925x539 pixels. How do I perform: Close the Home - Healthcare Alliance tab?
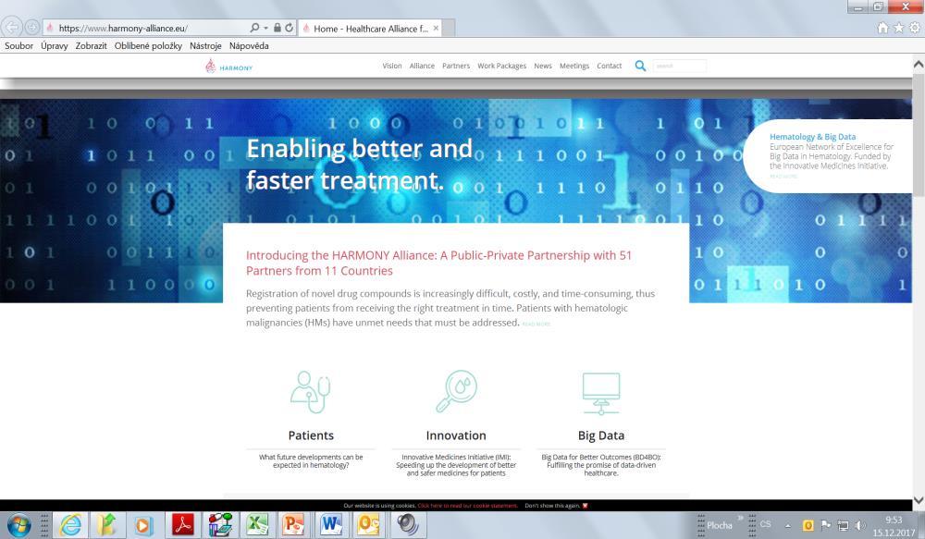coord(436,28)
